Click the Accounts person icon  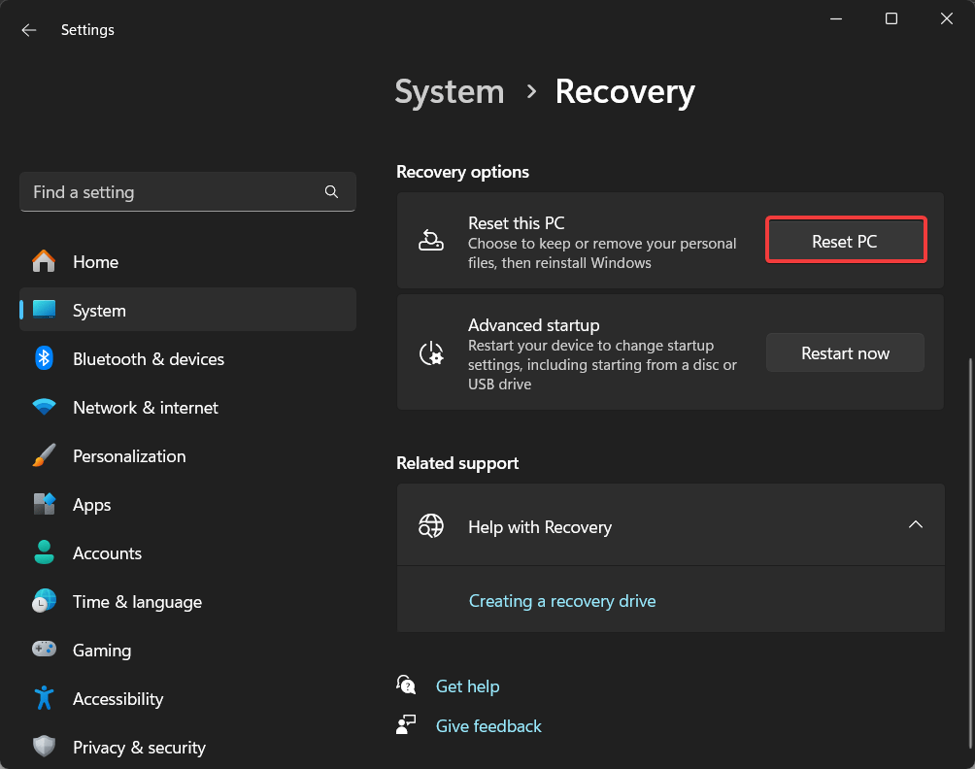pyautogui.click(x=44, y=553)
